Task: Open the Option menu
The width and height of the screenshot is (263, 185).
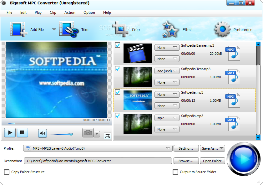Action: tap(89, 13)
